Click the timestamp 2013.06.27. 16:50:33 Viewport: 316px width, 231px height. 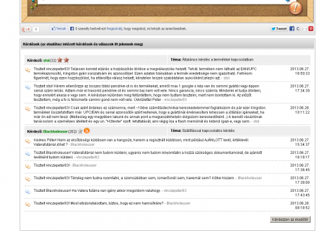[x=300, y=71]
